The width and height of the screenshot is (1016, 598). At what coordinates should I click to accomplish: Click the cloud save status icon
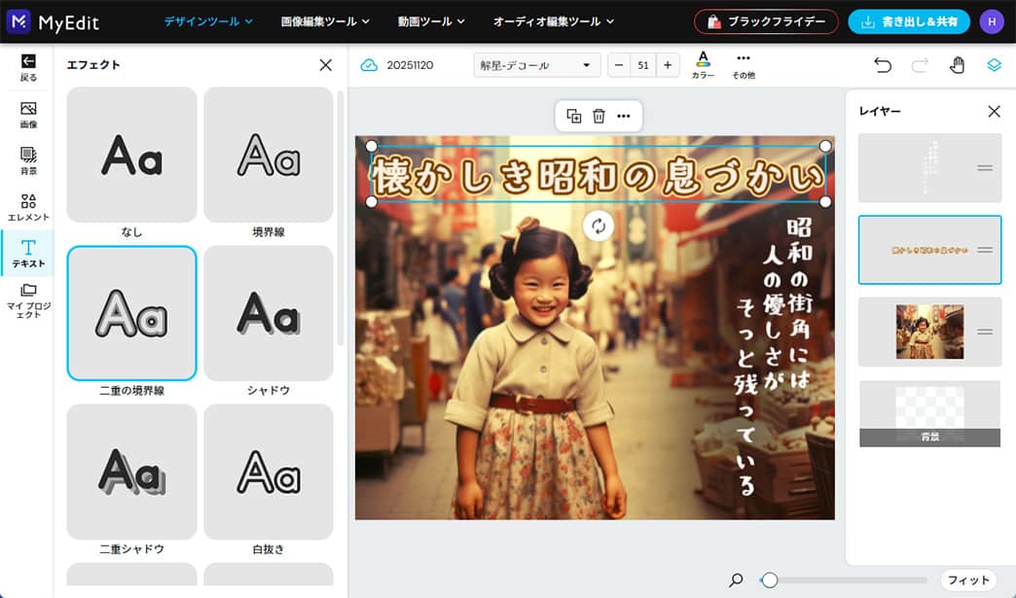[x=369, y=65]
